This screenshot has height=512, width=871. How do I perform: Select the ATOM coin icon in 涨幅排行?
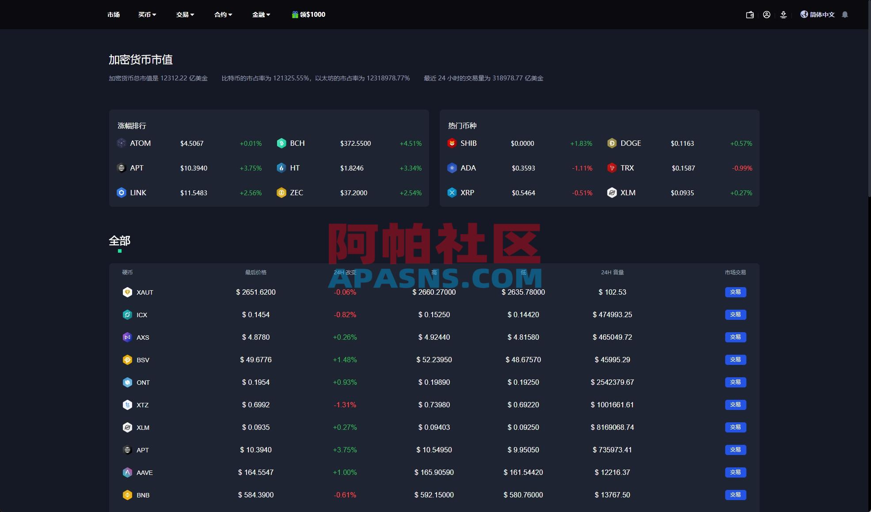[121, 143]
